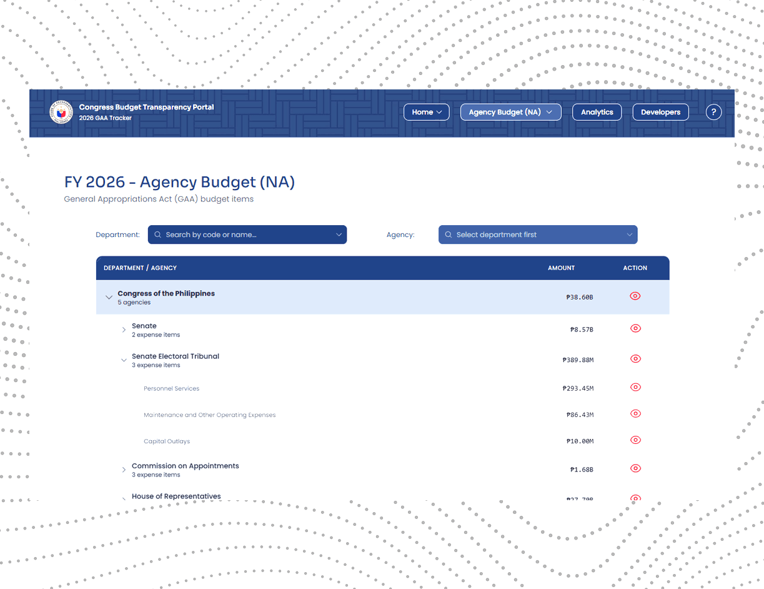The image size is (764, 589).
Task: Select the Commission on Appointments row name
Action: tap(186, 466)
